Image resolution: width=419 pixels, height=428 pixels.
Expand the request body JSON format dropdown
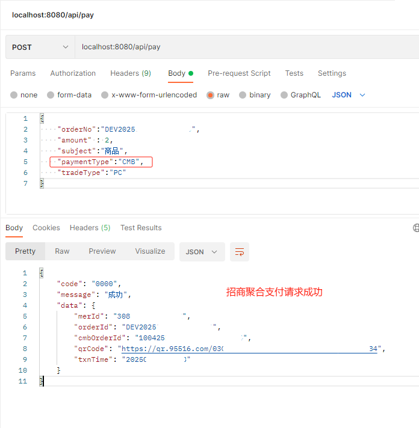[349, 95]
